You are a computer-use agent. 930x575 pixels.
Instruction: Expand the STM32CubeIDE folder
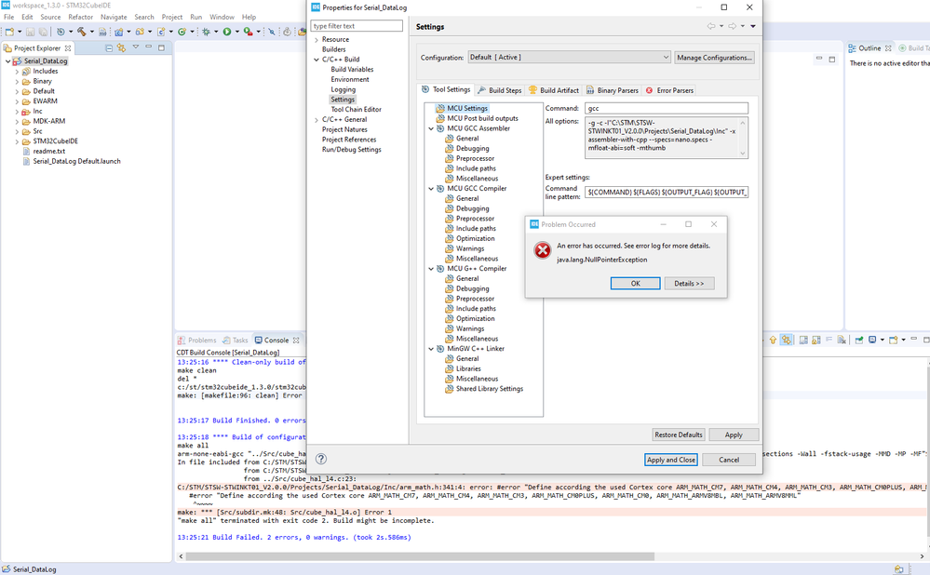click(x=17, y=141)
